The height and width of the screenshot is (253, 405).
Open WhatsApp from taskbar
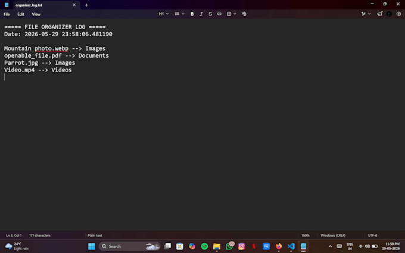229,246
